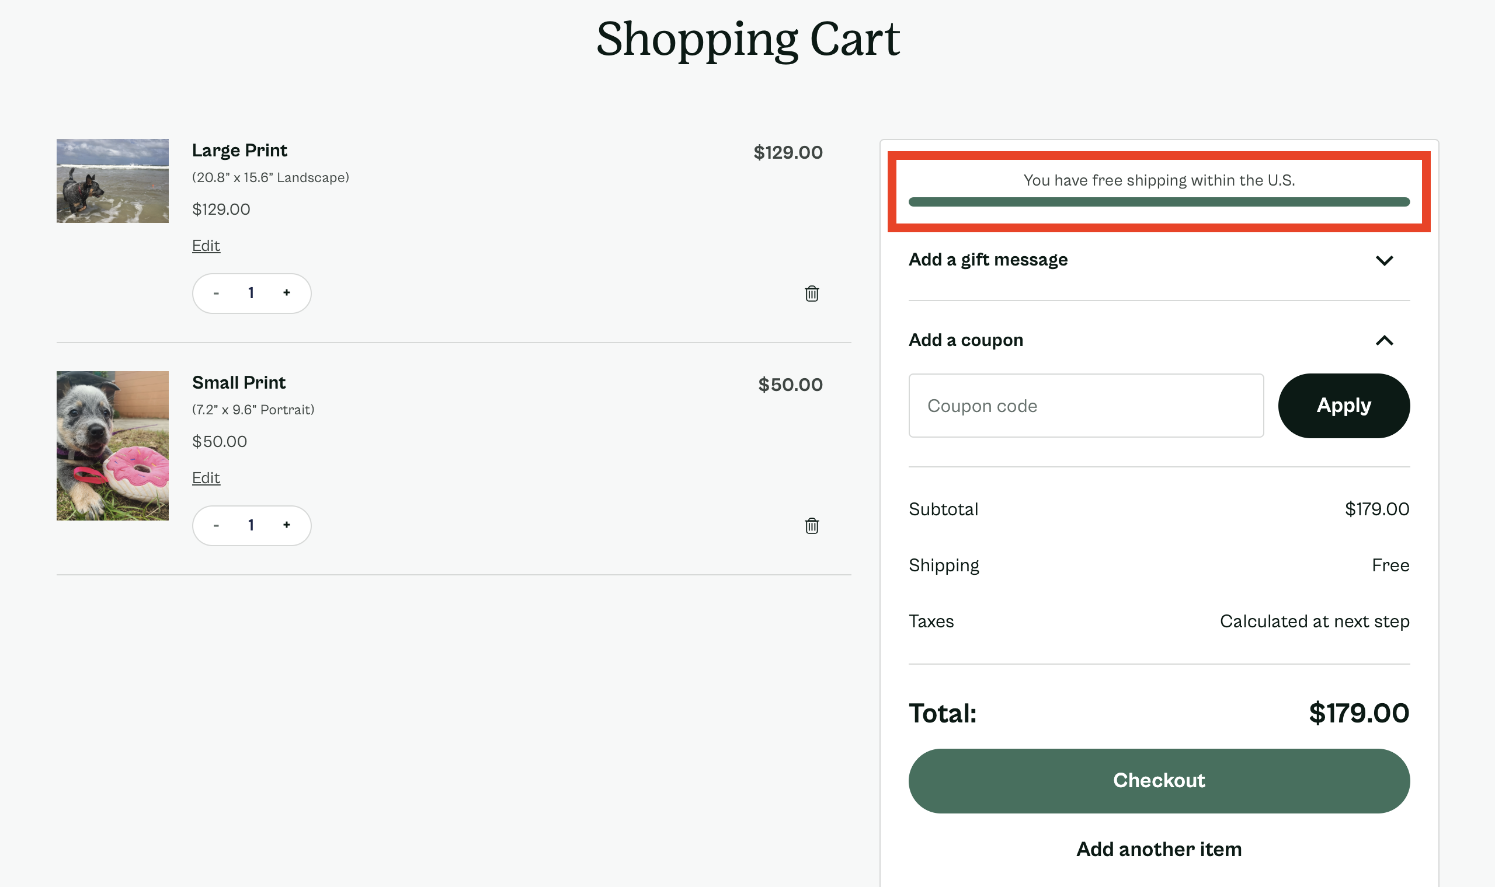1495x887 pixels.
Task: Delete the Large Print from cart
Action: [x=812, y=294]
